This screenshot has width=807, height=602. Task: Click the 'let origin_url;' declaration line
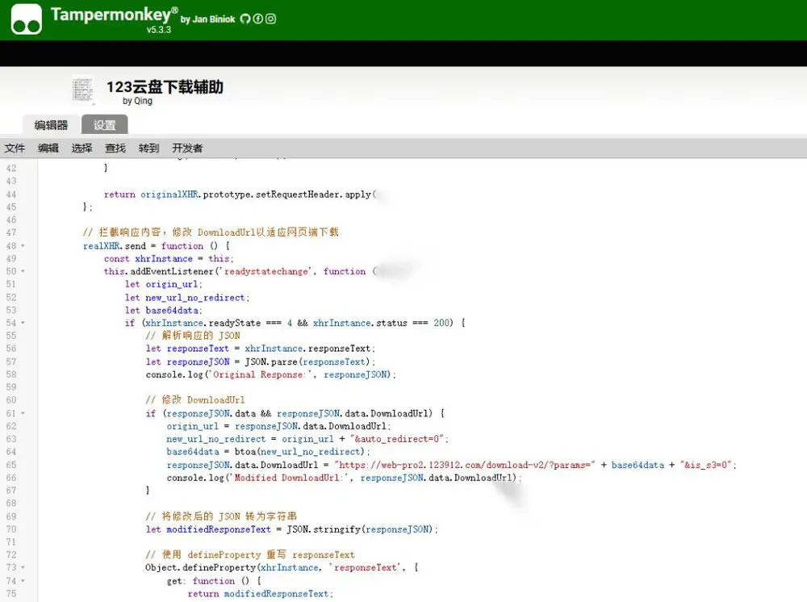[164, 285]
